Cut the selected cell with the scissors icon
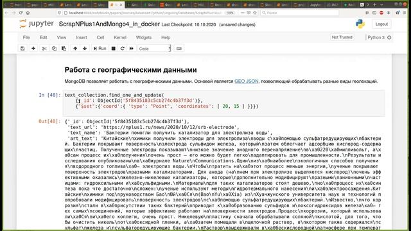Image resolution: width=411 pixels, height=231 pixels. 44,49
